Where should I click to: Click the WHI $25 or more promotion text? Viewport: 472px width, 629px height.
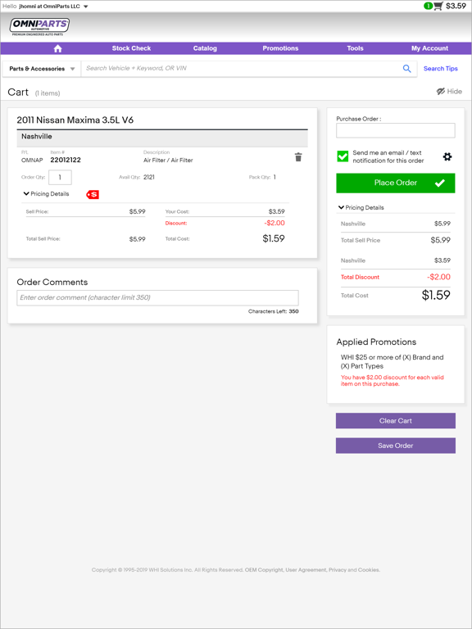tap(392, 361)
